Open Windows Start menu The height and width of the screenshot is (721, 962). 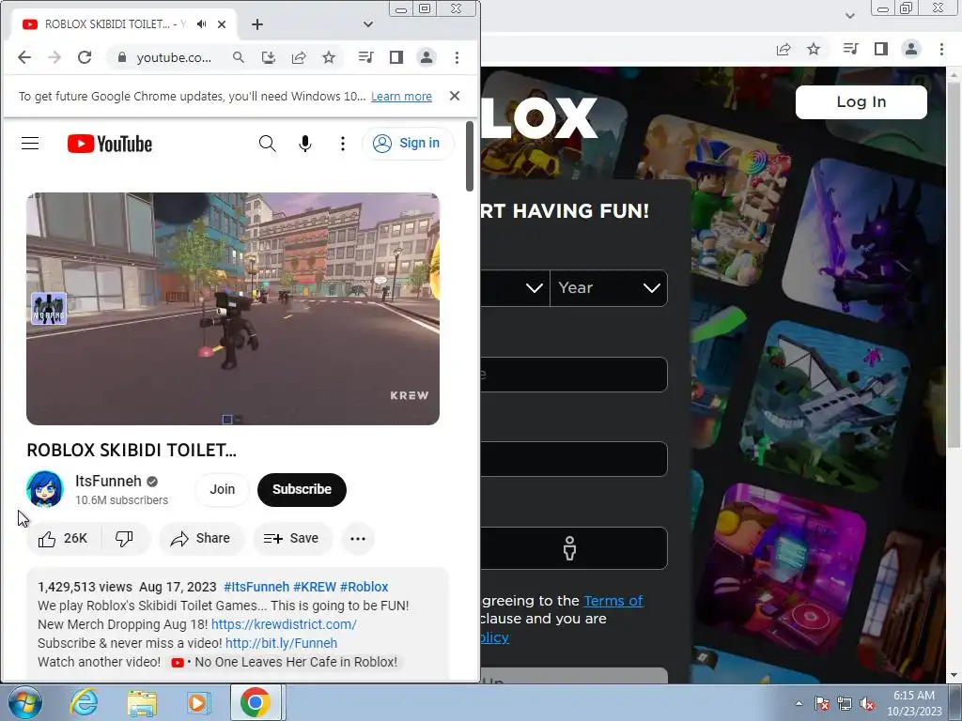(24, 702)
